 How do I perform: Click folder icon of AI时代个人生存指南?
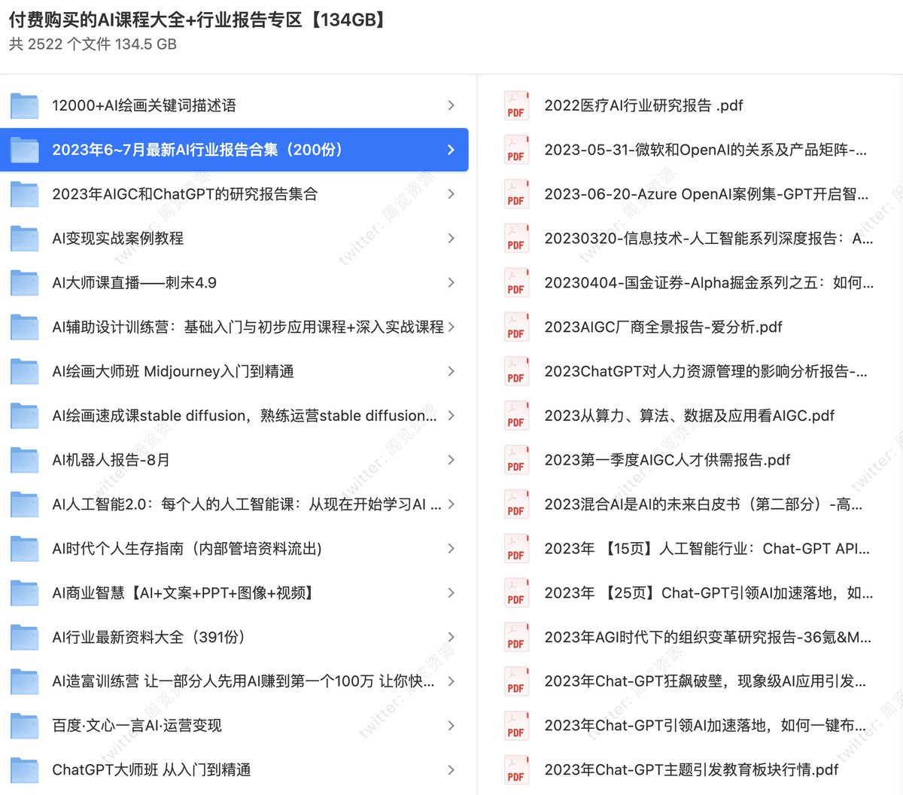pos(25,549)
